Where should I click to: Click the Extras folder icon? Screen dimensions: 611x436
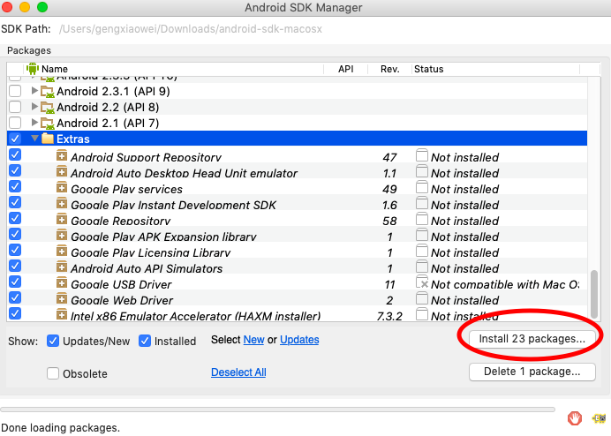[47, 139]
